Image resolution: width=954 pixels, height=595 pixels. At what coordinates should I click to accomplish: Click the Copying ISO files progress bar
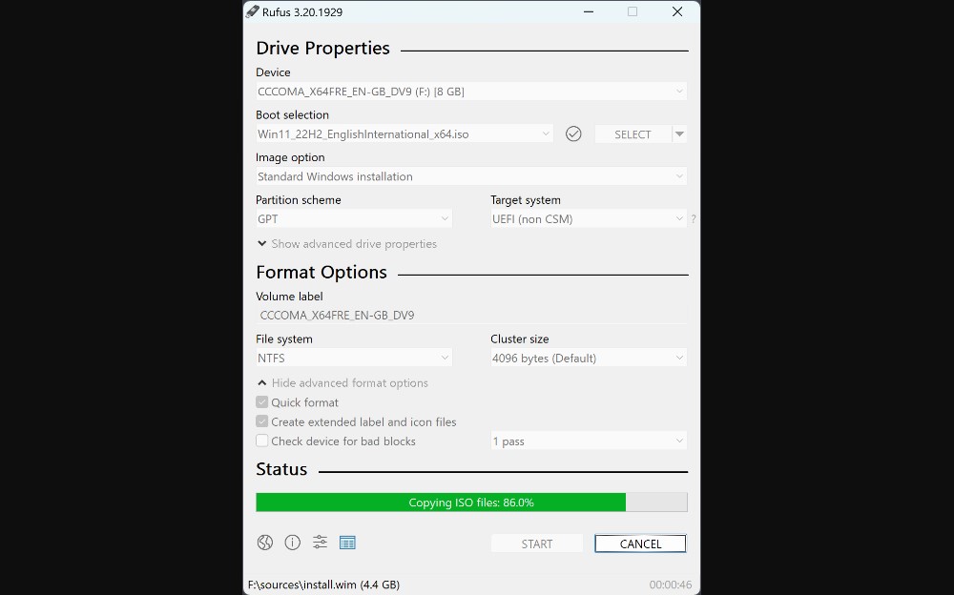tap(471, 502)
